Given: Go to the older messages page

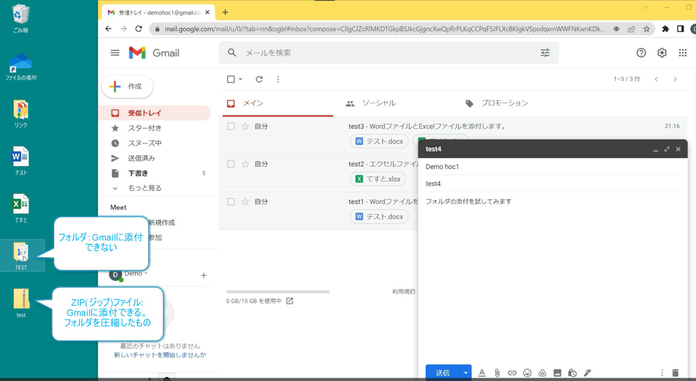Looking at the screenshot, I should 675,79.
